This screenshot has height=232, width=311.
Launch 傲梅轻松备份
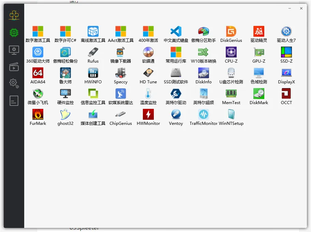tap(65, 52)
